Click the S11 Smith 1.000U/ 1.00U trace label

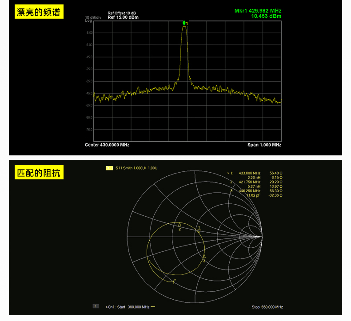click(x=136, y=168)
